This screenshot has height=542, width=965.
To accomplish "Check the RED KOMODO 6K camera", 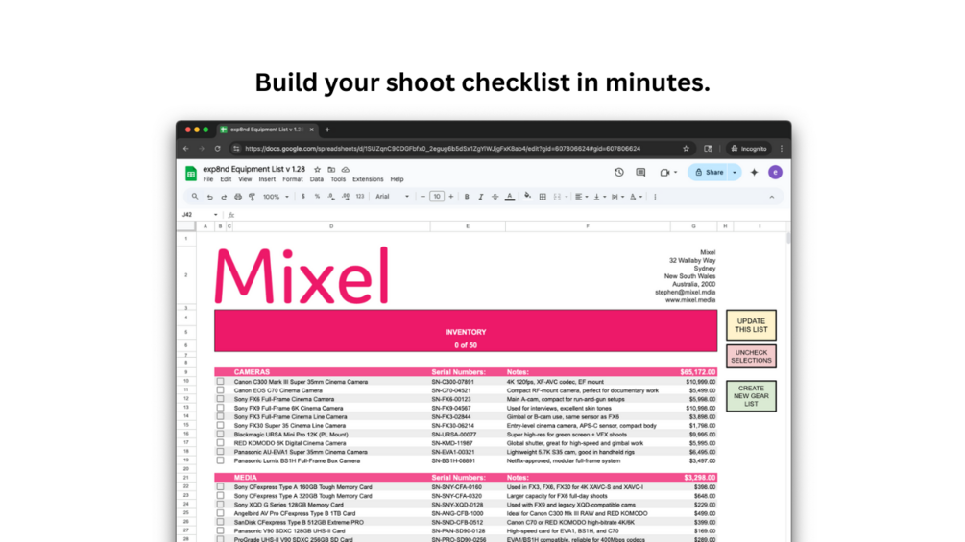I will pos(220,443).
